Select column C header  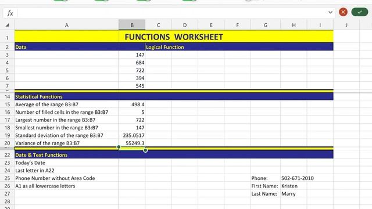click(158, 25)
